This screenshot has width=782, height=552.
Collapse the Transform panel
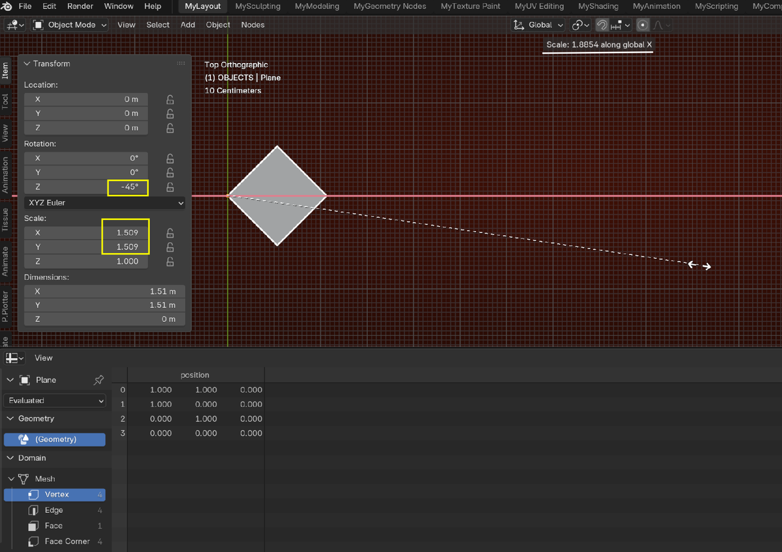(26, 64)
